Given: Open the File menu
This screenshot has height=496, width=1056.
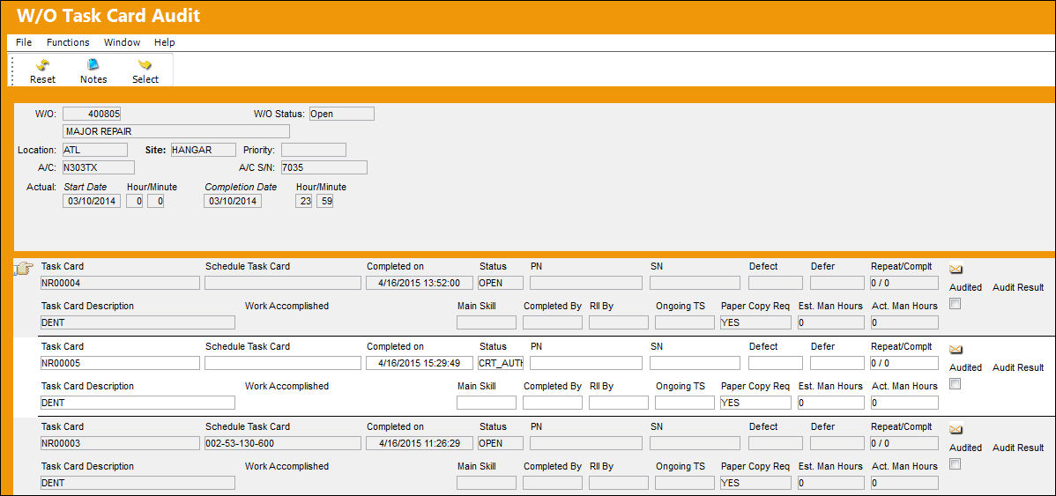Looking at the screenshot, I should pyautogui.click(x=24, y=42).
